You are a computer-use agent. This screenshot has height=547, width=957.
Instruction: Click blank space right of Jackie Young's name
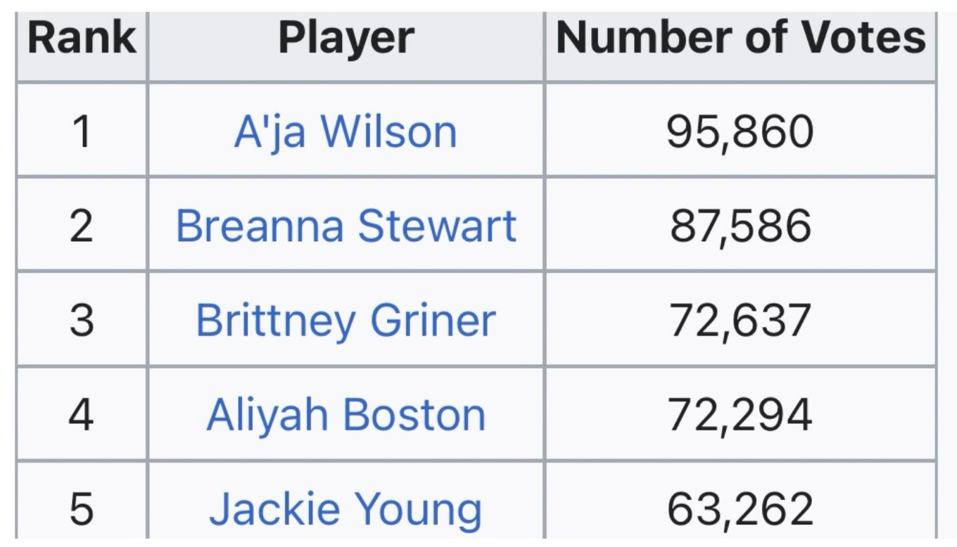pos(514,508)
